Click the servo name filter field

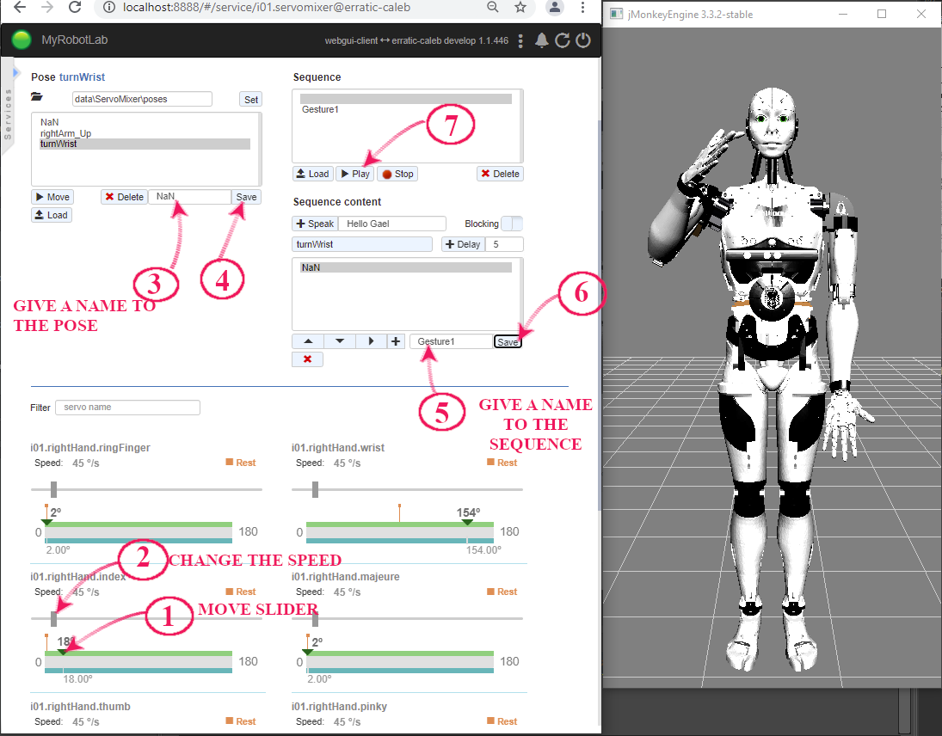[127, 408]
